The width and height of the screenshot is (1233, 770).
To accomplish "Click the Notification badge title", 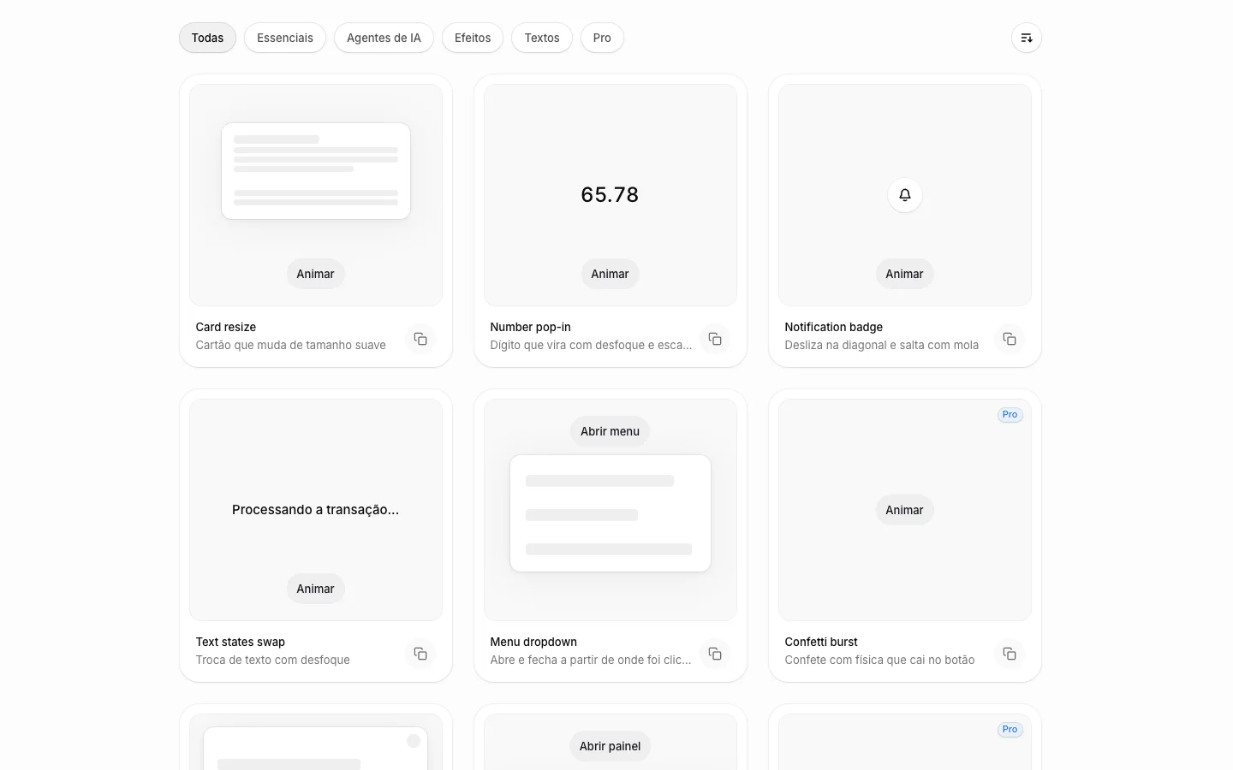I will coord(834,327).
